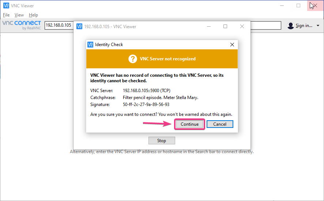Viewport: 324px width, 201px height.
Task: Click the VNC Connect by RealVNC logo
Action: (x=22, y=25)
